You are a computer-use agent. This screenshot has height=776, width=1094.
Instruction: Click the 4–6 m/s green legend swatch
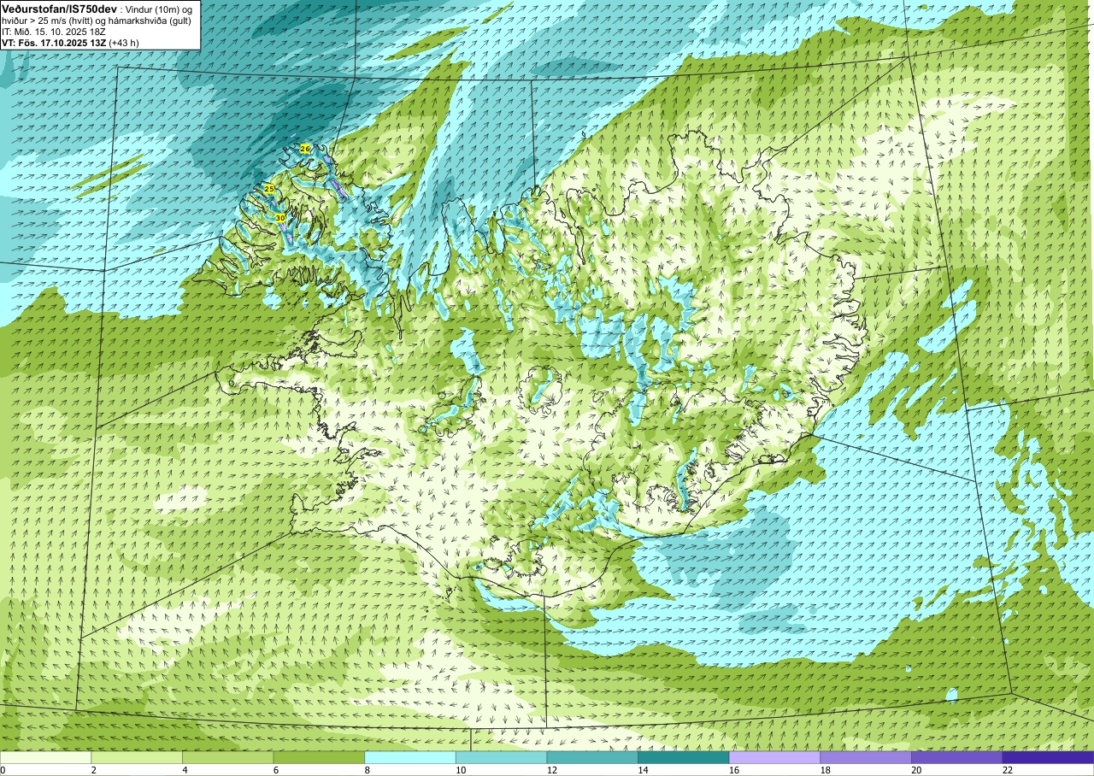tap(228, 757)
